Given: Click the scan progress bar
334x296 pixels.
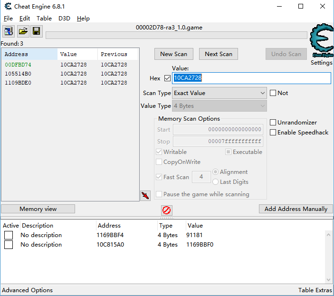Looking at the screenshot, I should pos(176,35).
